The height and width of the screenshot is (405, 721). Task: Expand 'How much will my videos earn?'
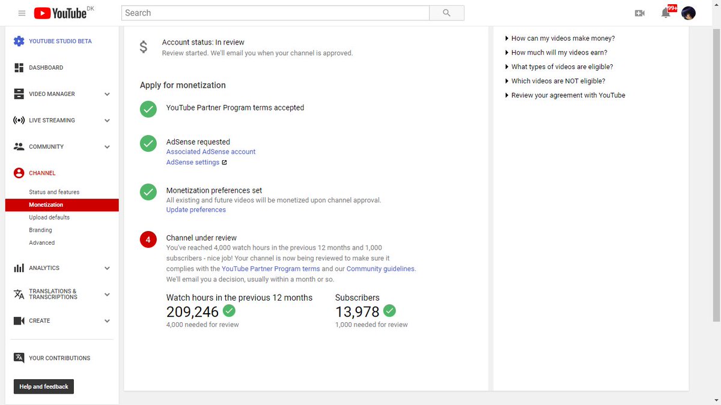point(556,53)
